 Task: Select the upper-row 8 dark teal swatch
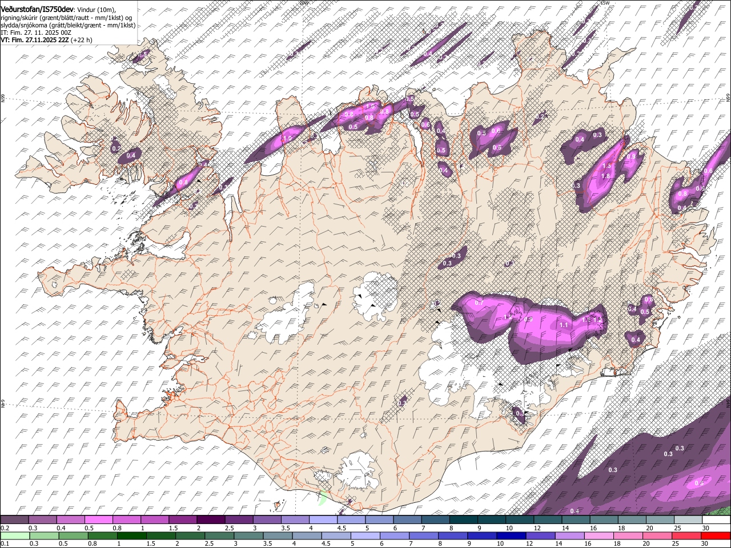click(464, 520)
